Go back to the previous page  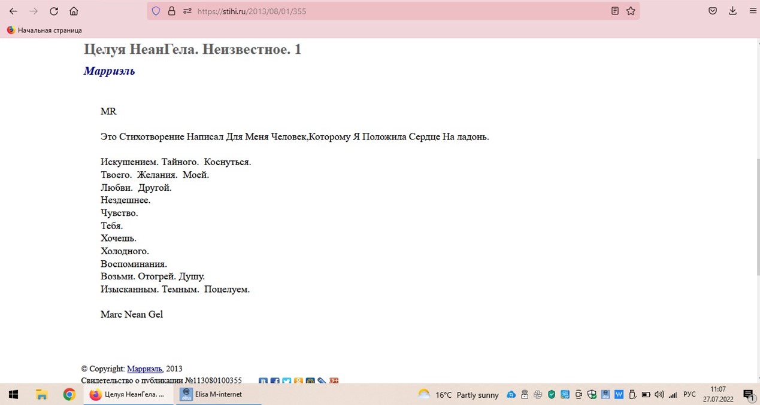tap(13, 11)
